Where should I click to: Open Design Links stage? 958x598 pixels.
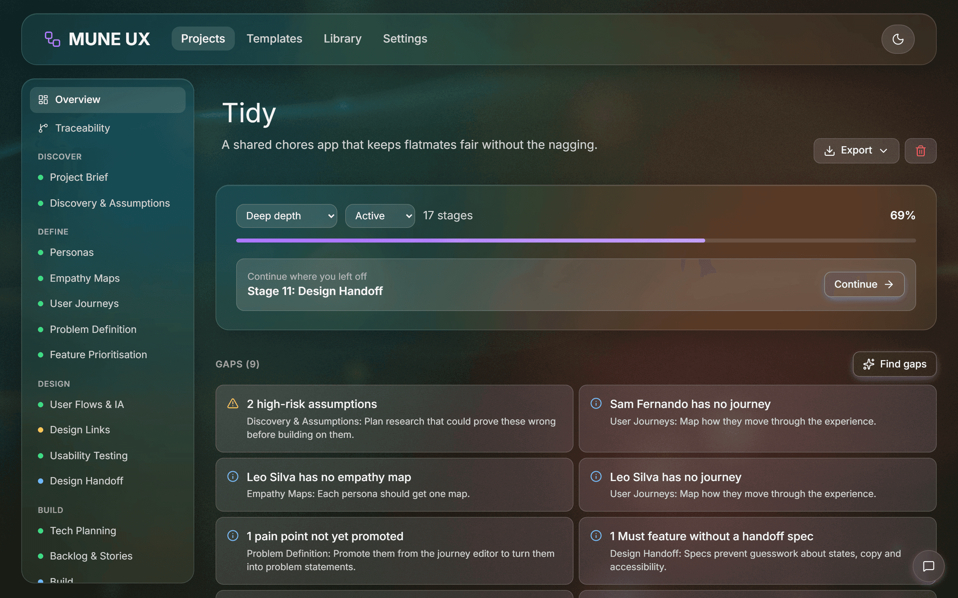[108, 430]
